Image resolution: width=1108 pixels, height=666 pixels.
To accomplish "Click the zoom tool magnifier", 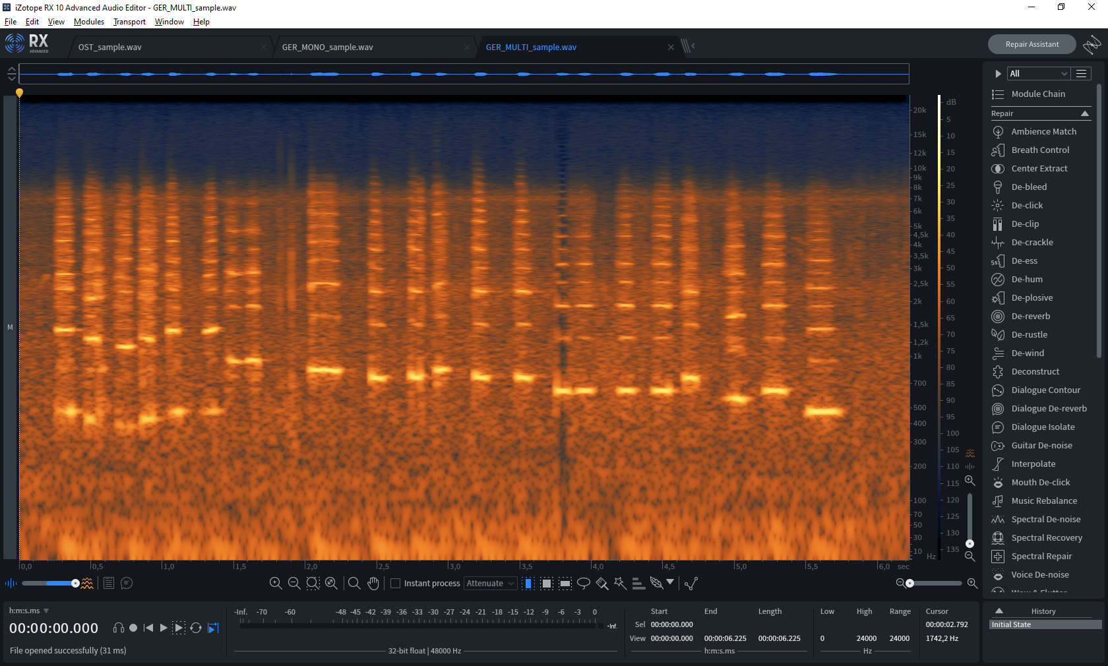I will point(354,584).
